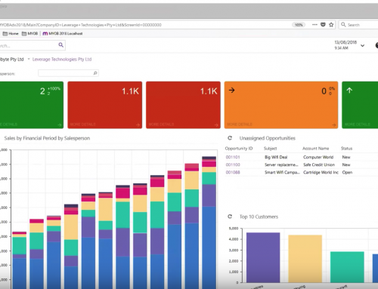
Task: Open the MYOB 2018 Localhost bookmark
Action: tap(63, 33)
